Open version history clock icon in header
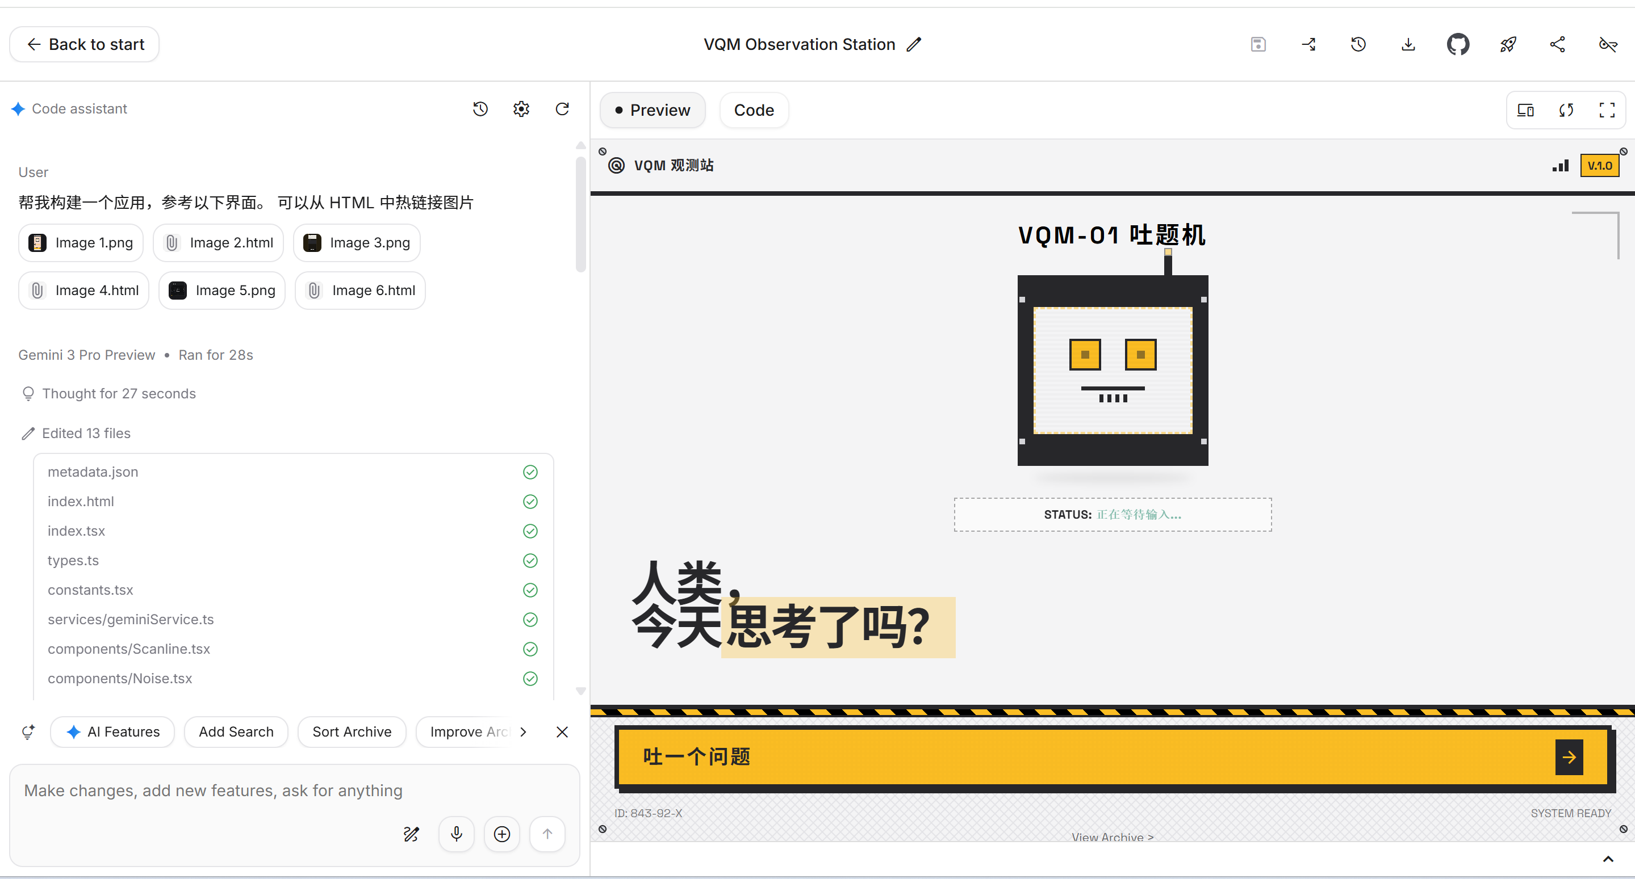The width and height of the screenshot is (1635, 879). pyautogui.click(x=1358, y=44)
